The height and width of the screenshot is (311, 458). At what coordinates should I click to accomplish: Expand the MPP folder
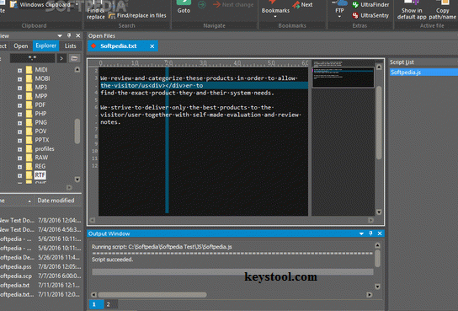click(x=19, y=96)
